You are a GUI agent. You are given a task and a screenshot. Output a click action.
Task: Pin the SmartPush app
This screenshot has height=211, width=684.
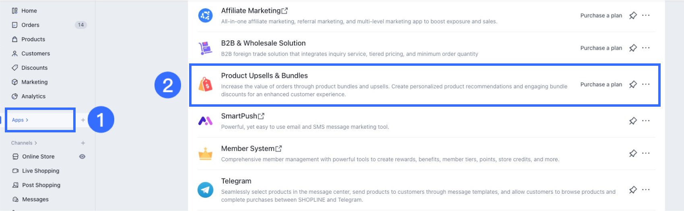click(633, 121)
